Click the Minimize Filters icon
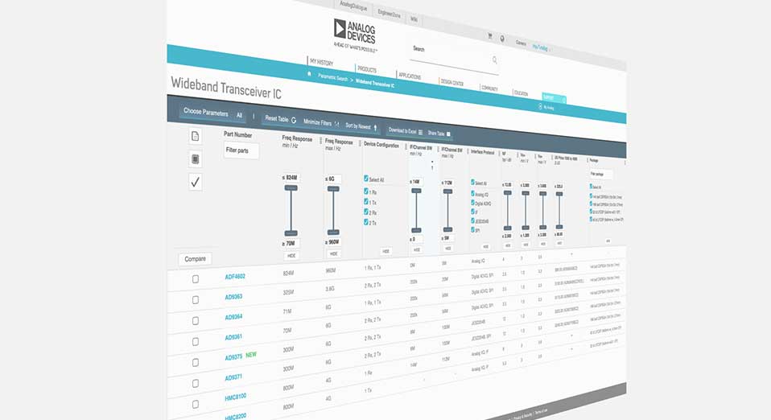 click(337, 123)
